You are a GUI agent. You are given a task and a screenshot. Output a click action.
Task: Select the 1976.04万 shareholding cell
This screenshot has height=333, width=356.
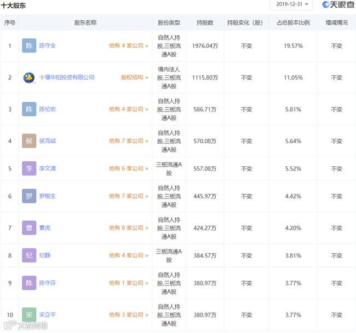[x=205, y=46]
